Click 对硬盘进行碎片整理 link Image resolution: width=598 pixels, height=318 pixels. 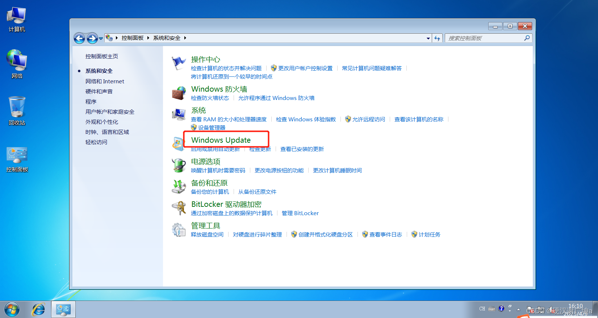(x=257, y=234)
